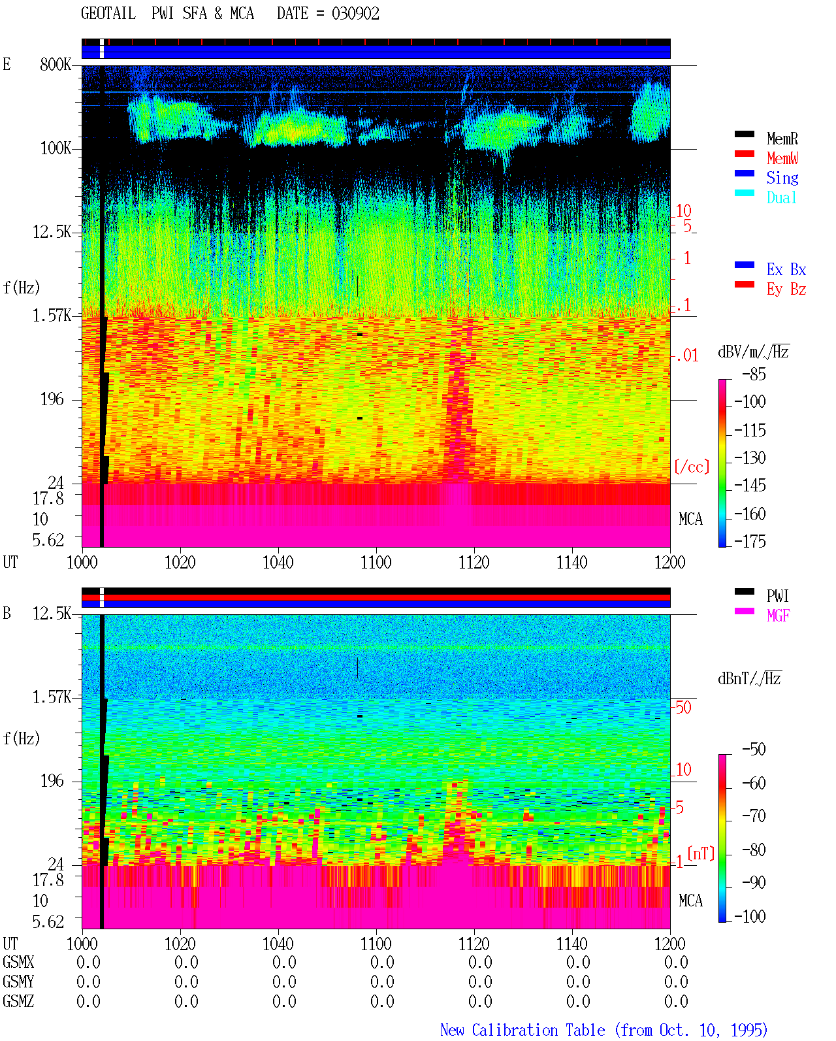Click the cyan Dual legend swatch
The height and width of the screenshot is (1041, 836).
click(x=745, y=193)
